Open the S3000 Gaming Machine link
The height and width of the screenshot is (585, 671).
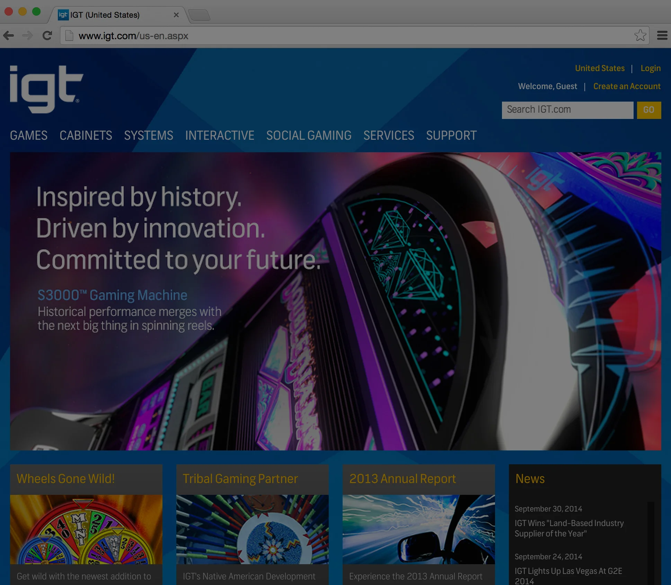point(112,295)
